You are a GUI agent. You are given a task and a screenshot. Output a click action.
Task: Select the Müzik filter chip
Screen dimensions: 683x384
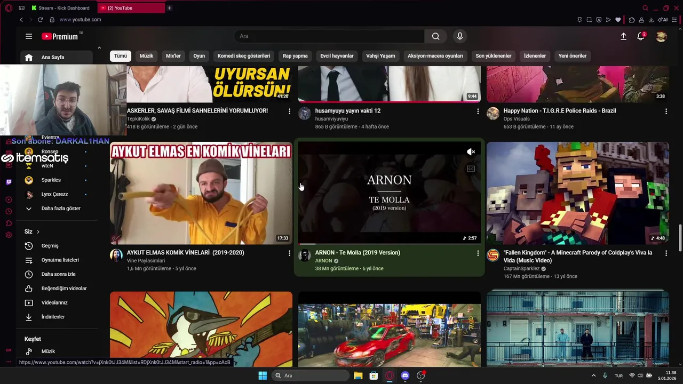(146, 56)
